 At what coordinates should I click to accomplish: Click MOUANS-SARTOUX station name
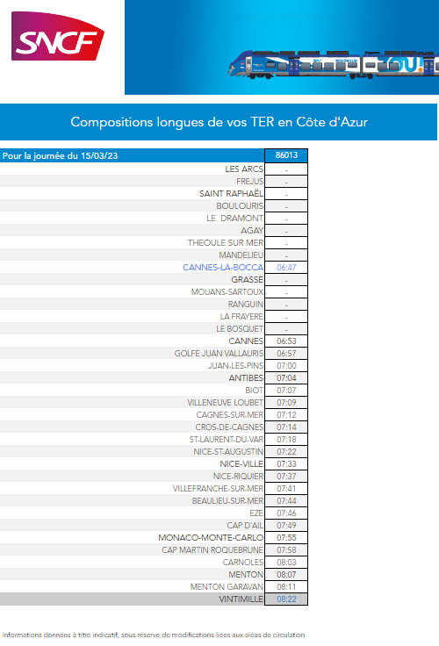[x=227, y=291]
